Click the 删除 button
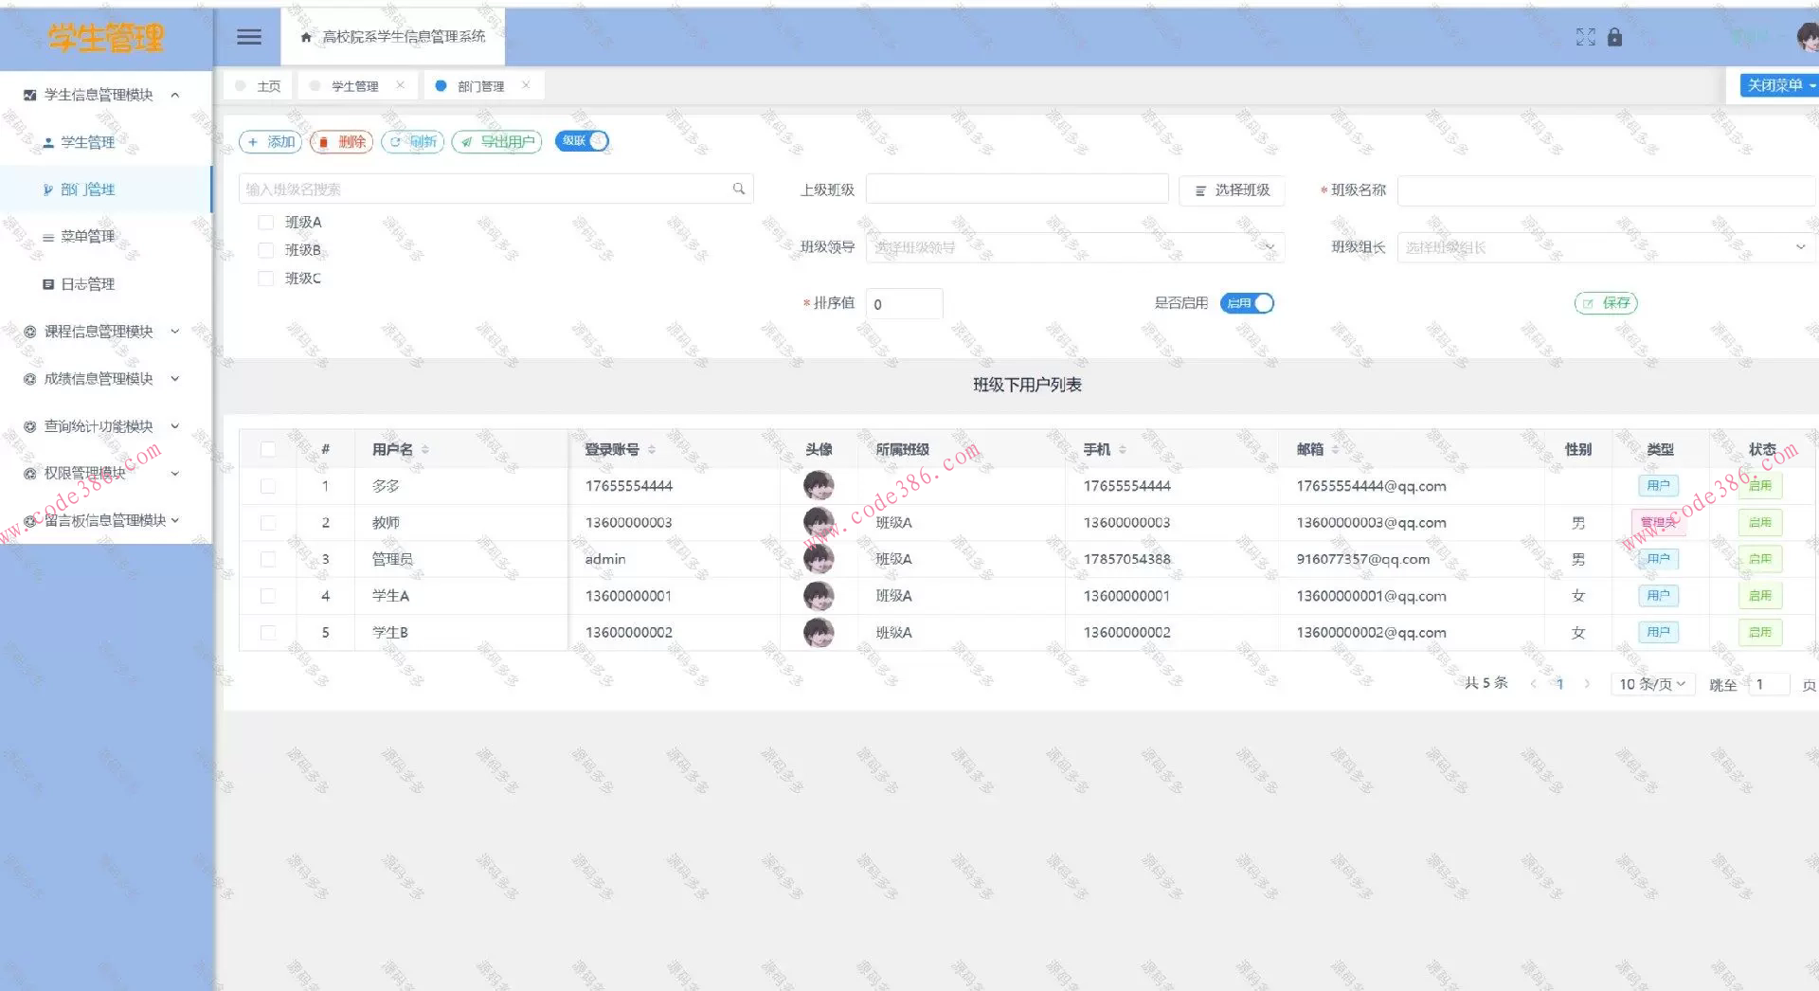The width and height of the screenshot is (1819, 991). coord(341,142)
